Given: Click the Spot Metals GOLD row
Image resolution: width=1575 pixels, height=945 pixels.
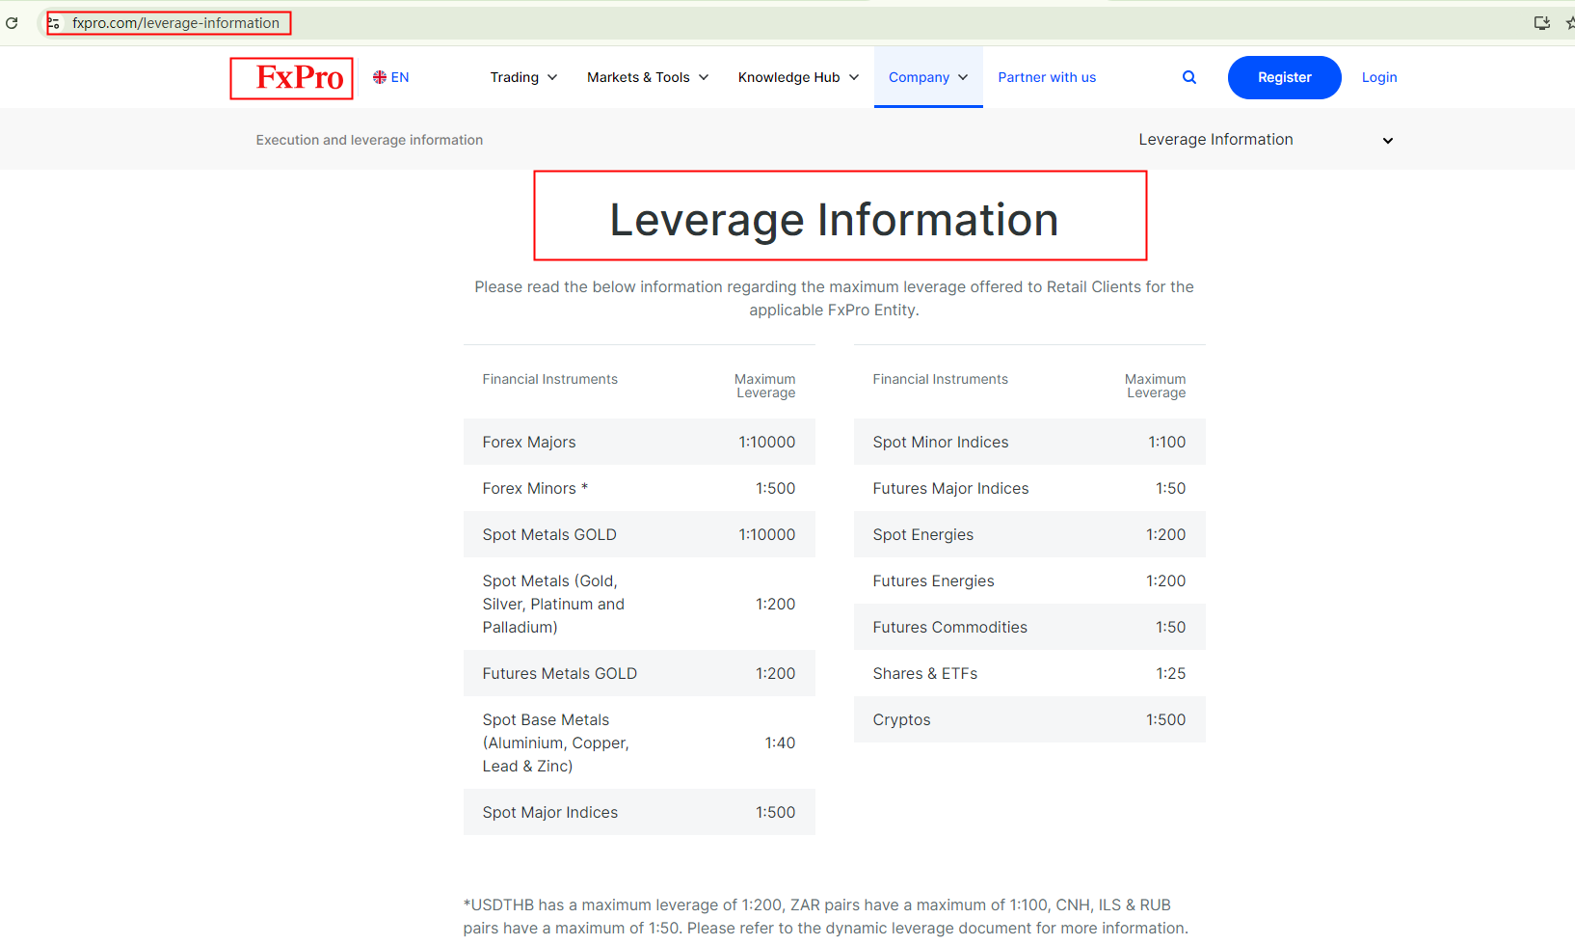Looking at the screenshot, I should click(638, 534).
